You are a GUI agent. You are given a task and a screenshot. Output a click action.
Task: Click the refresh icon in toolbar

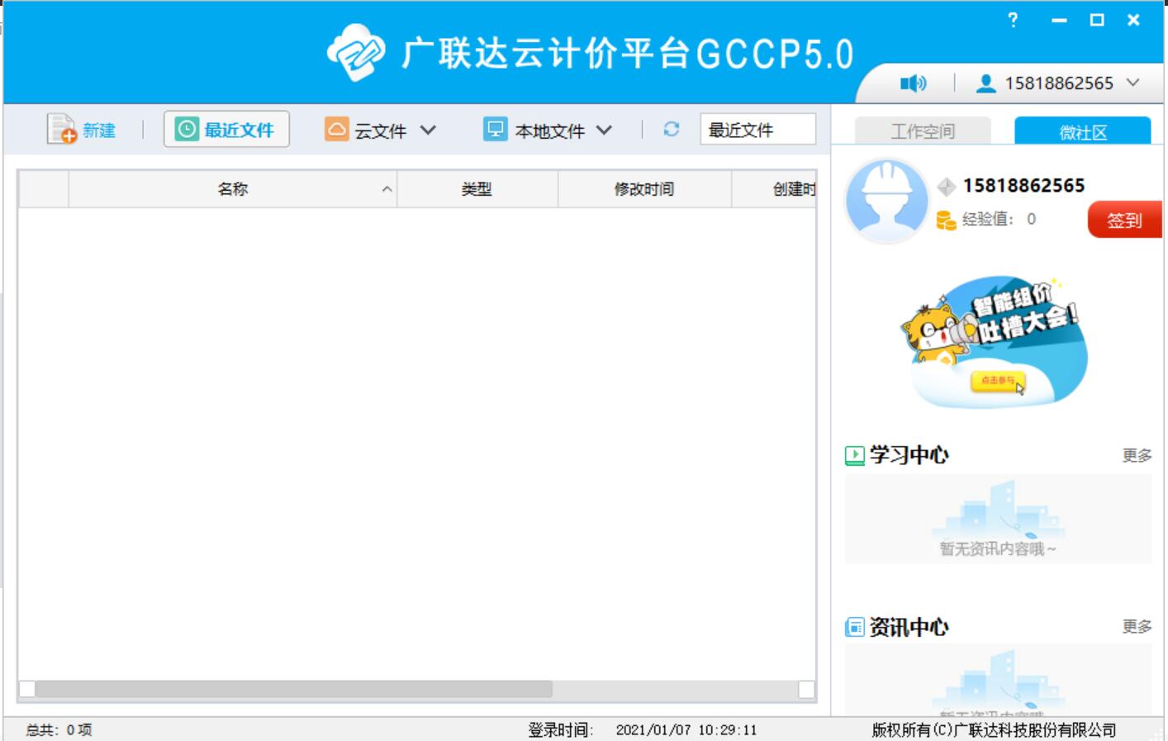pos(671,129)
